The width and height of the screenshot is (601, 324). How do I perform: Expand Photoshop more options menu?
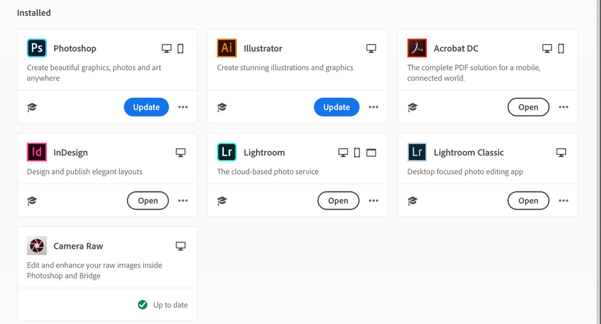pyautogui.click(x=183, y=107)
